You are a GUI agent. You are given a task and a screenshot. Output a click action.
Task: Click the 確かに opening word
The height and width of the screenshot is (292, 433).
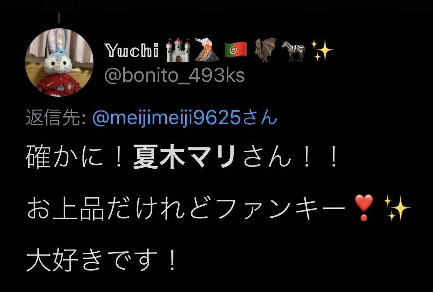64,157
